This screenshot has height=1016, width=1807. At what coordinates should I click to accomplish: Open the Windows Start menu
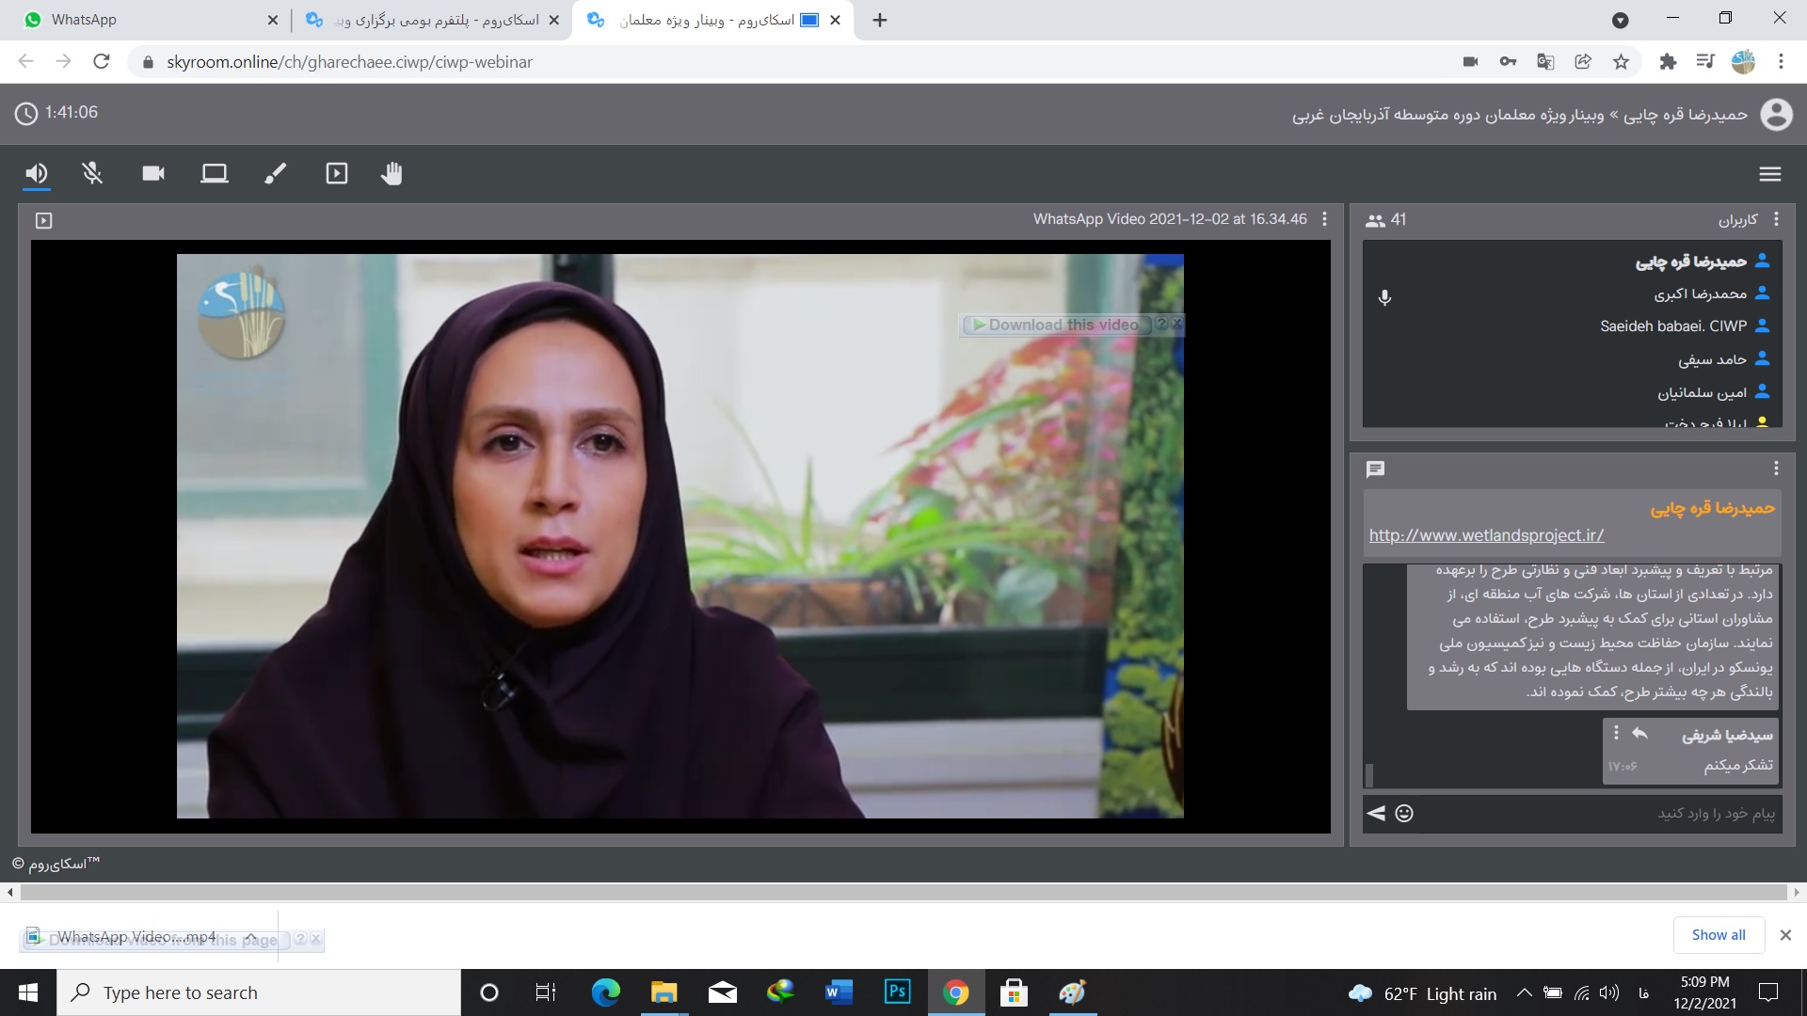[x=28, y=992]
